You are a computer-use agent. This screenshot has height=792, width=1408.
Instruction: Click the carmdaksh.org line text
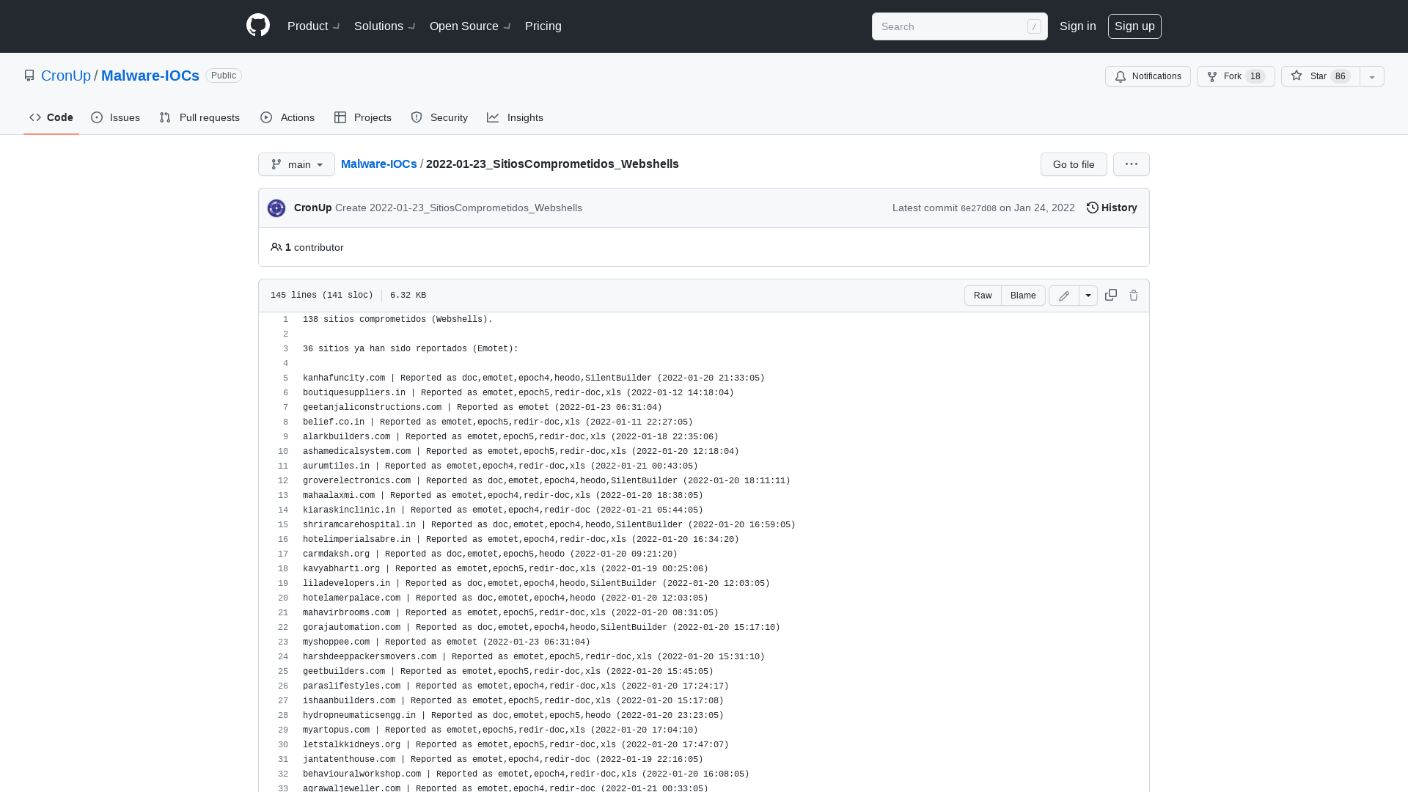point(490,554)
